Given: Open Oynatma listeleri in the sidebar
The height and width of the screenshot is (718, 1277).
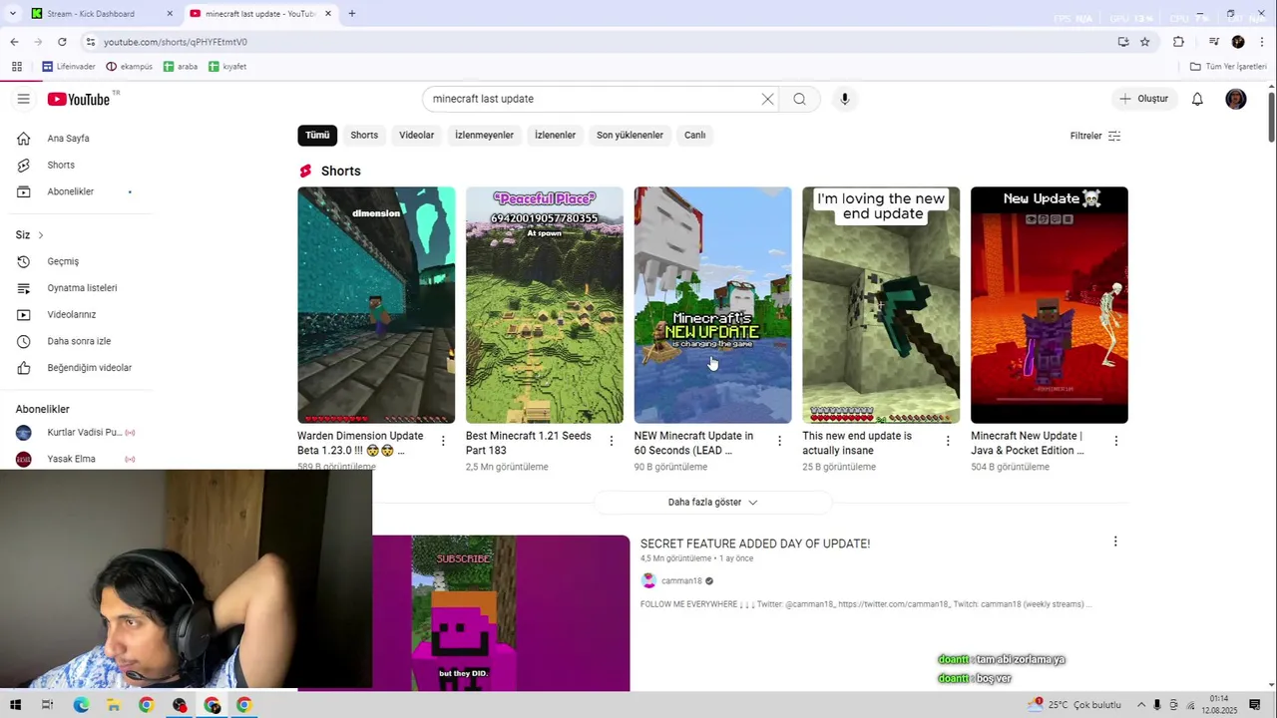Looking at the screenshot, I should [80, 288].
